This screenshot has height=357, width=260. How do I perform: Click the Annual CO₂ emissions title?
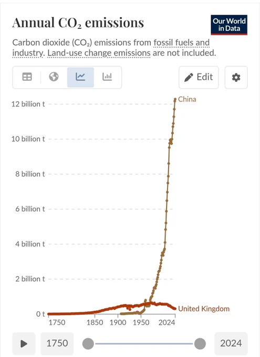click(x=78, y=23)
